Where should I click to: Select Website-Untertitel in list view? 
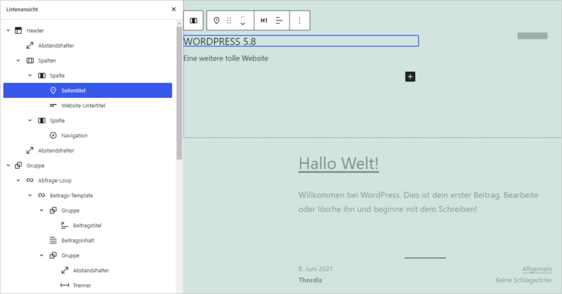(83, 106)
